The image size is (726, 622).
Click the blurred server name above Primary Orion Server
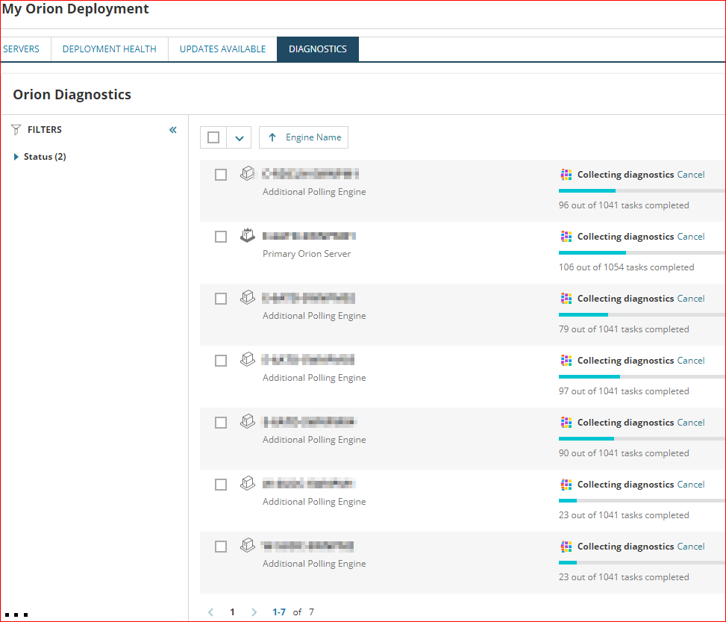tap(309, 236)
